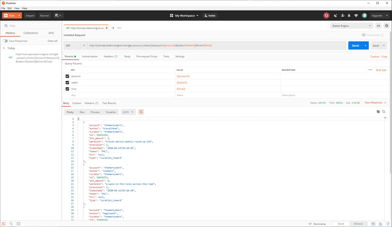Open the Postman console
This screenshot has width=392, height=227.
pos(18,224)
